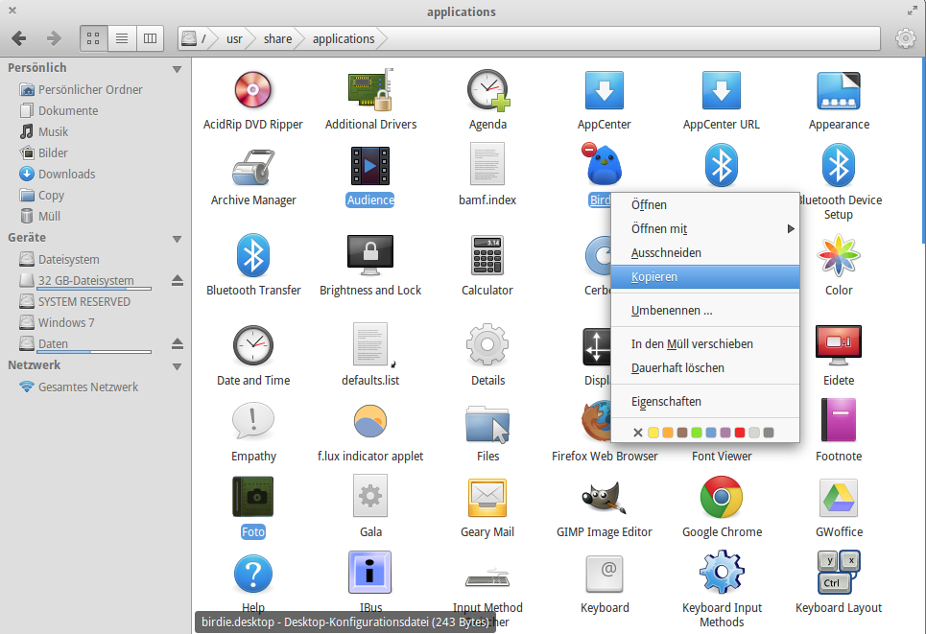Select the Archive Manager icon
This screenshot has height=634, width=926.
pyautogui.click(x=253, y=167)
